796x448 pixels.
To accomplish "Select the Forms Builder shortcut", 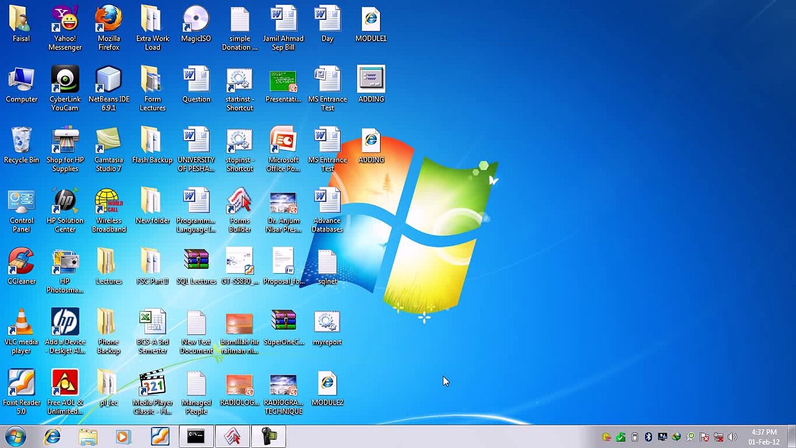I will [239, 210].
